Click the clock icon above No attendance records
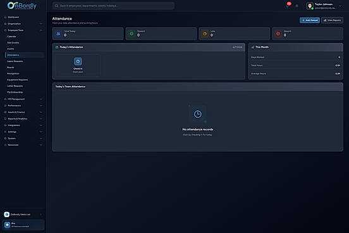This screenshot has width=349, height=233. coord(198,114)
